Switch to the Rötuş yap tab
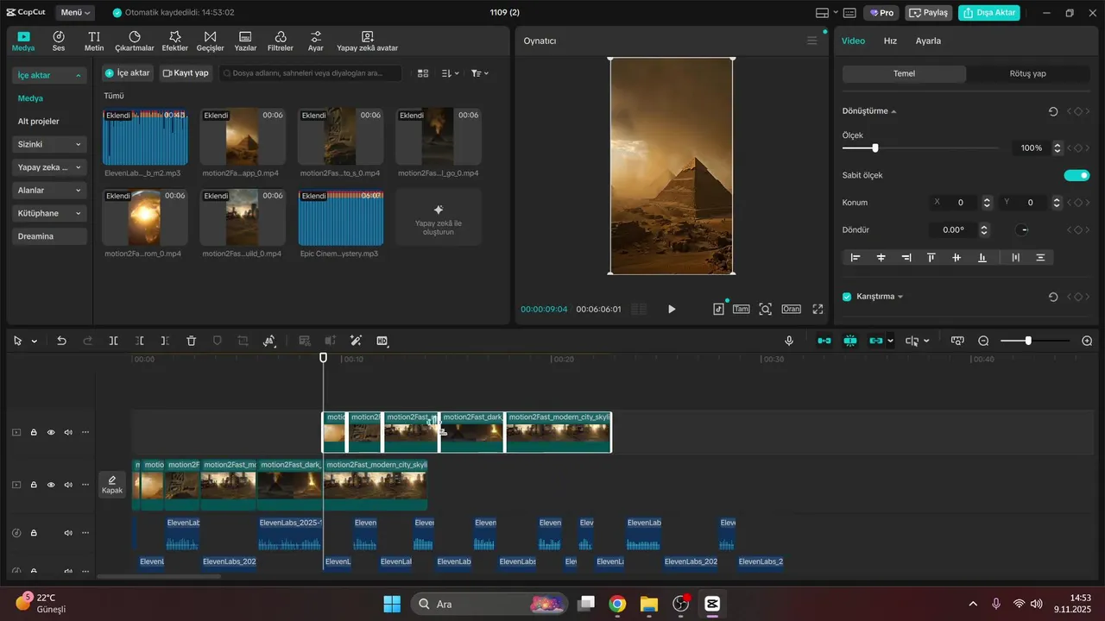 1027,74
